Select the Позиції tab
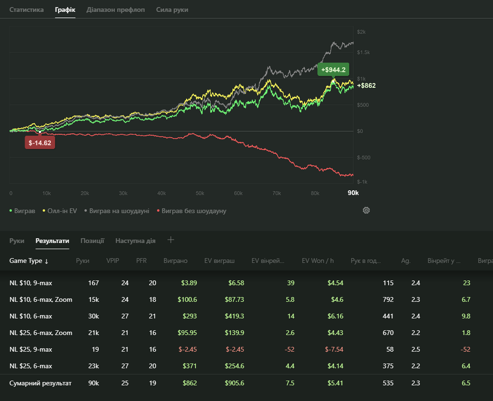This screenshot has width=493, height=401. click(x=92, y=241)
